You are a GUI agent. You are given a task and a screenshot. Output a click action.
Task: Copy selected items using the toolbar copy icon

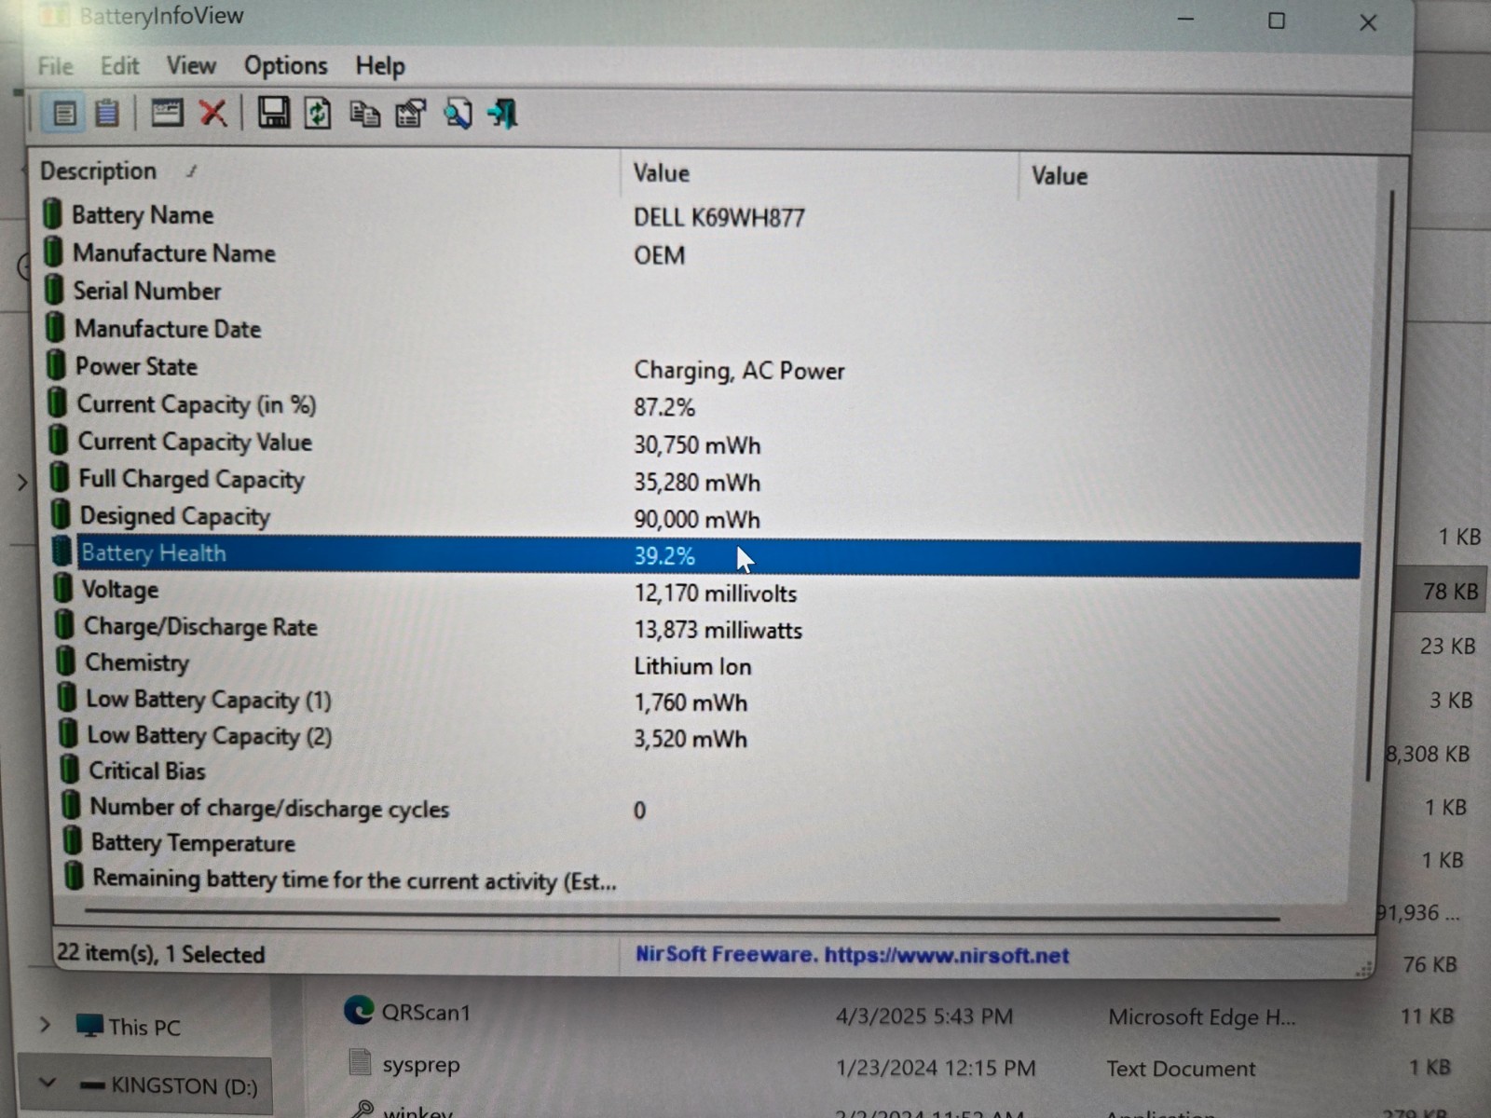tap(364, 115)
